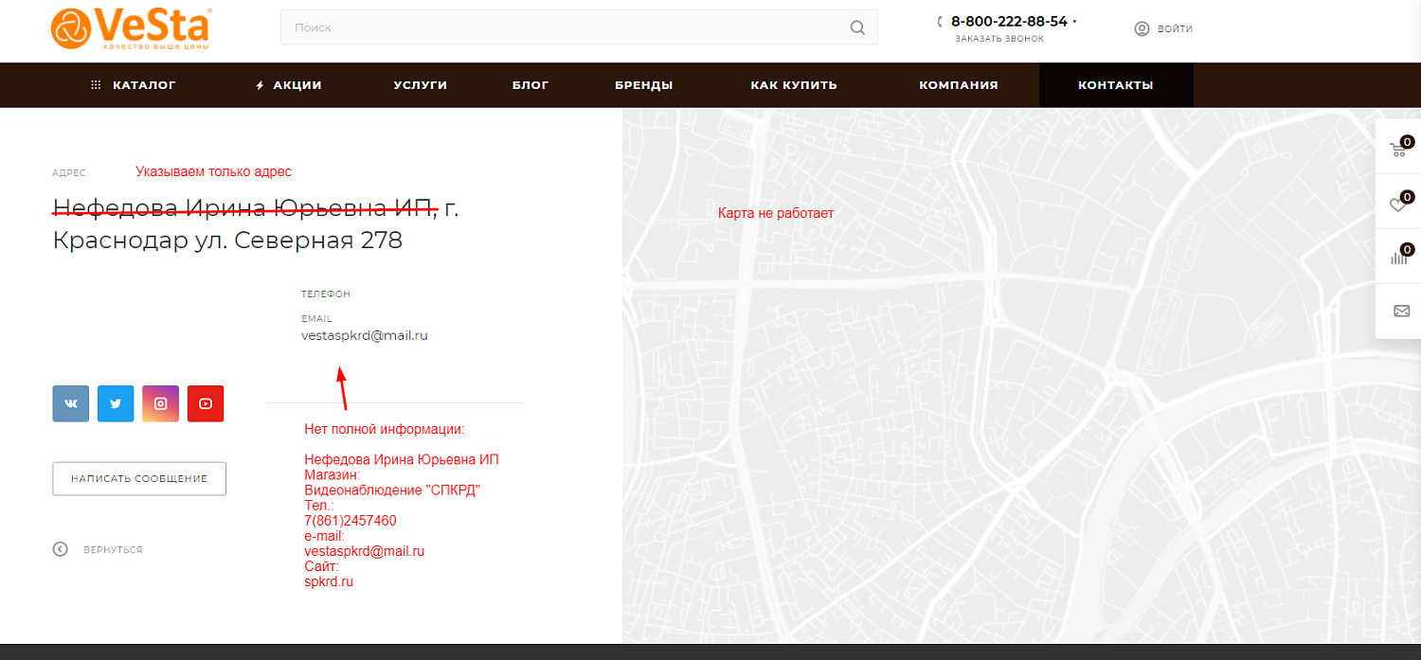The width and height of the screenshot is (1421, 660).
Task: Open the shopping cart side icon
Action: click(1399, 148)
